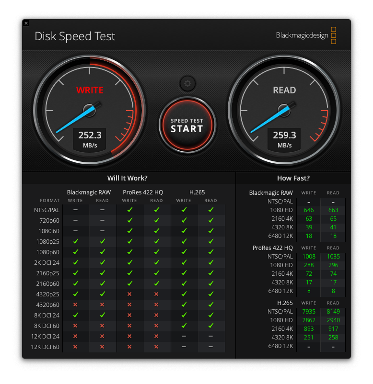Click Blackmagic RAW read checkmark for 8K DCI 24

point(103,315)
